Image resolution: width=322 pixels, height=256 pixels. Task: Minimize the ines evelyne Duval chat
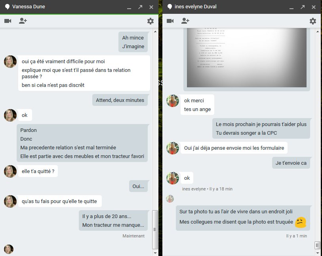point(292,7)
